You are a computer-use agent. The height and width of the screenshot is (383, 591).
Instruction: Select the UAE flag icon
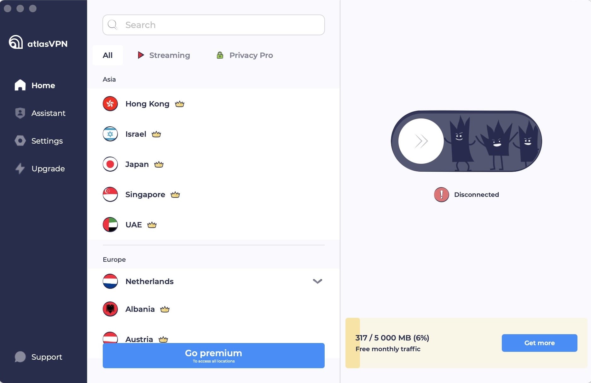110,225
